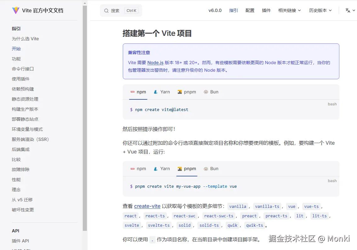Click pnpm icon in second code tabs
The width and height of the screenshot is (357, 250).
coord(180,169)
